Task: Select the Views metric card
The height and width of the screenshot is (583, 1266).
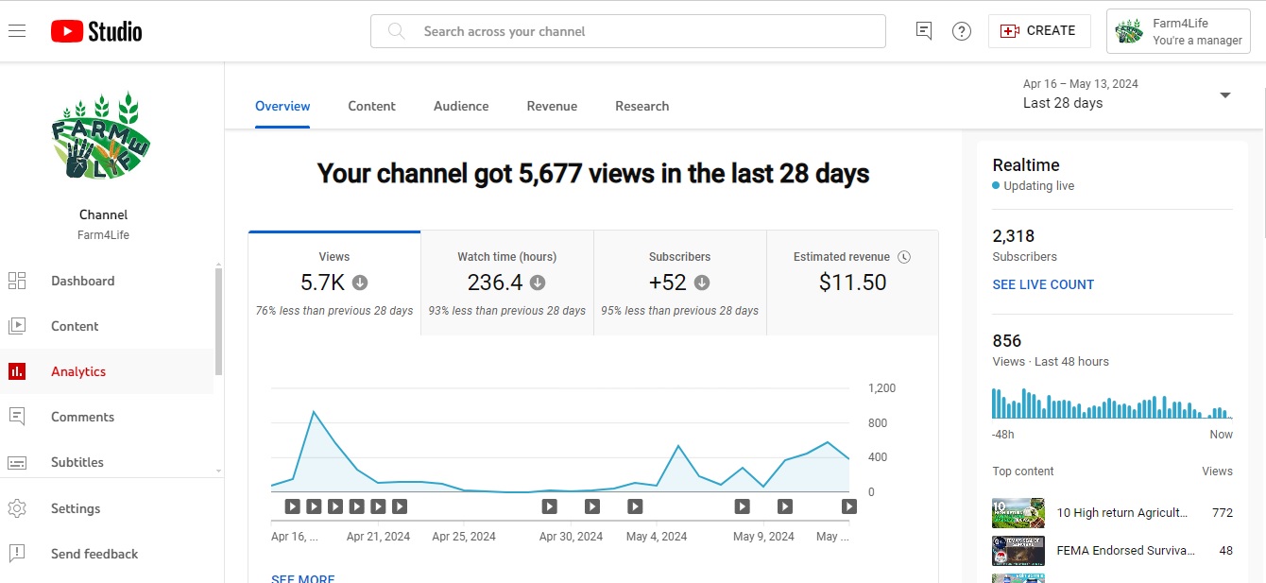Action: 334,283
